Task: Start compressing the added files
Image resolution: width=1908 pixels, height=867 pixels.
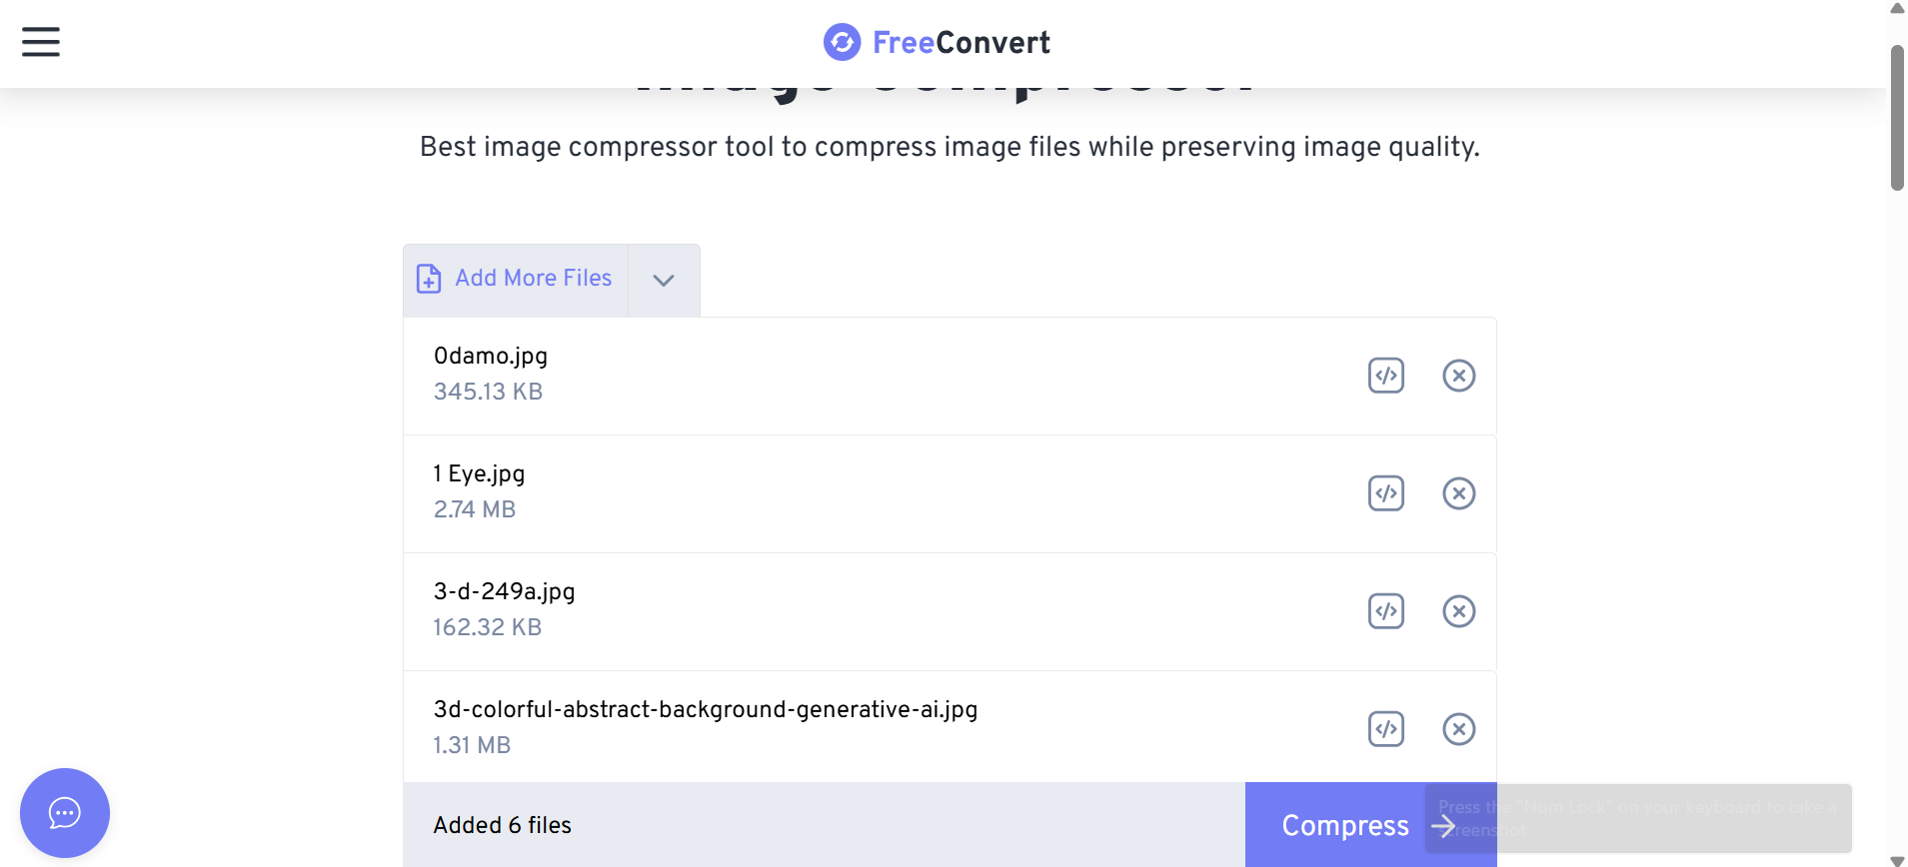Action: coord(1344,825)
